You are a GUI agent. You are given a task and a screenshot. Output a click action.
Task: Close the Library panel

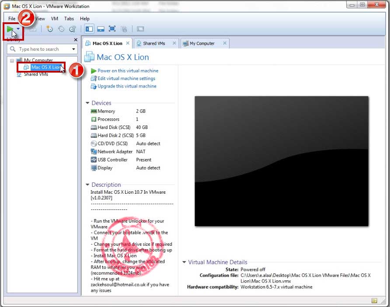[x=76, y=40]
